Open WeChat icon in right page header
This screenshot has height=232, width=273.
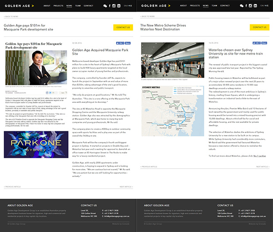pos(242,6)
